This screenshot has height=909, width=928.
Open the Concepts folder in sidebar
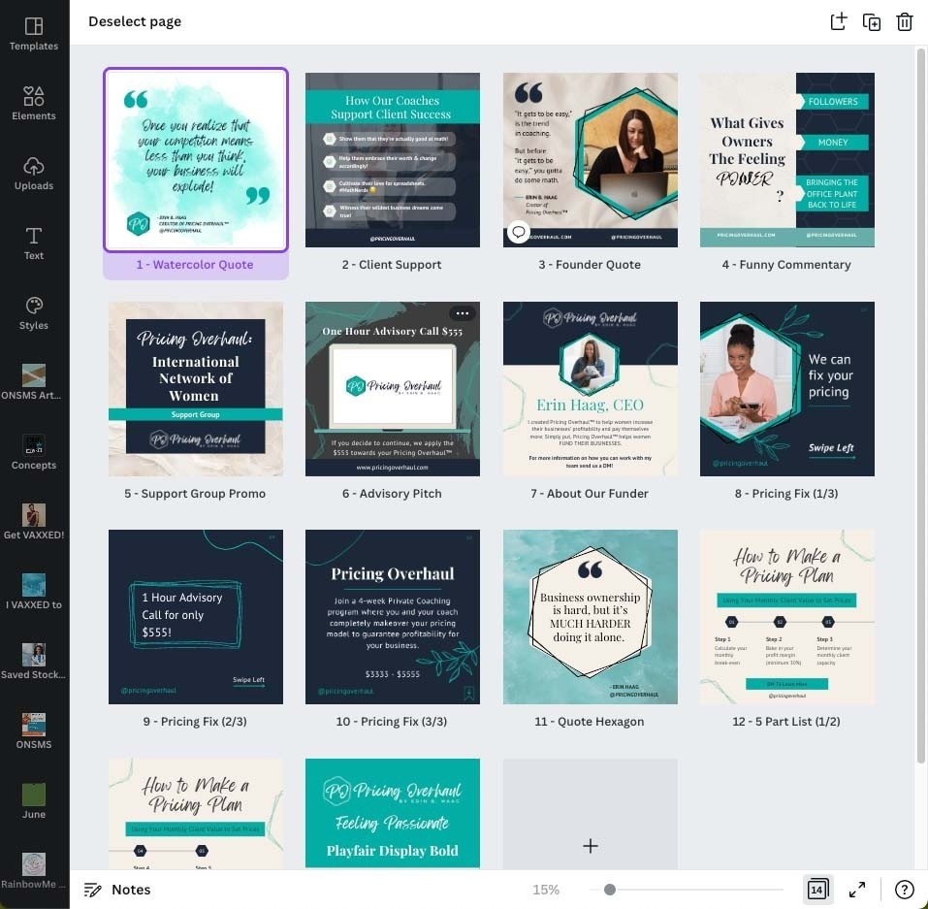[34, 452]
